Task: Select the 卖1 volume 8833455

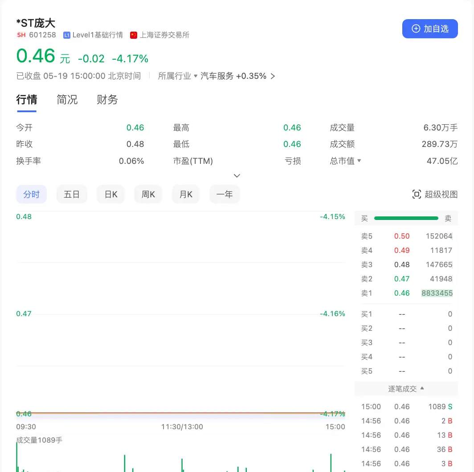Action: pyautogui.click(x=437, y=293)
